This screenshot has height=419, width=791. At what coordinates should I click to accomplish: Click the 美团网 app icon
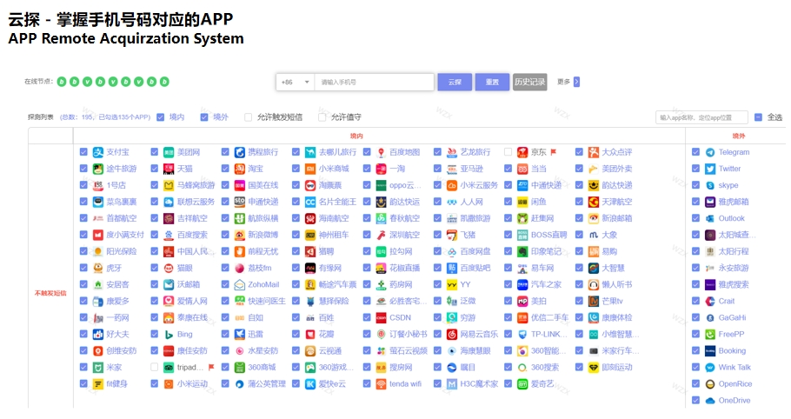tap(169, 152)
